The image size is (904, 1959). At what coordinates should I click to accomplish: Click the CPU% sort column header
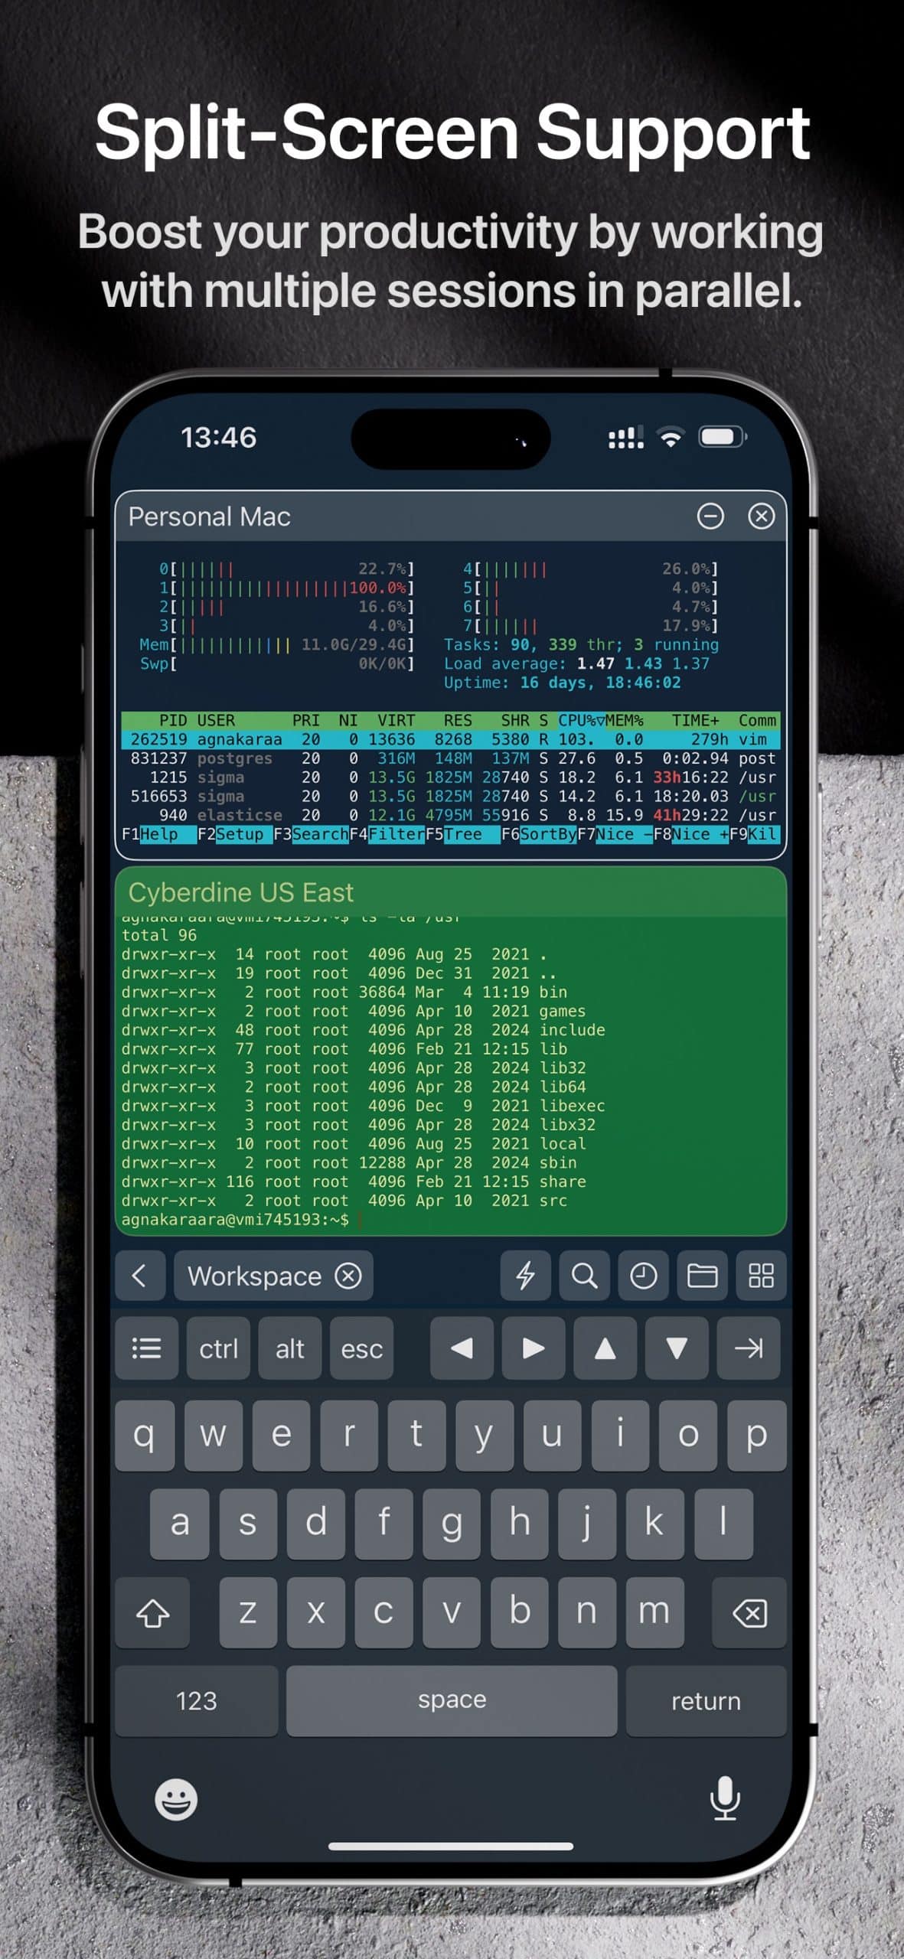(x=581, y=721)
